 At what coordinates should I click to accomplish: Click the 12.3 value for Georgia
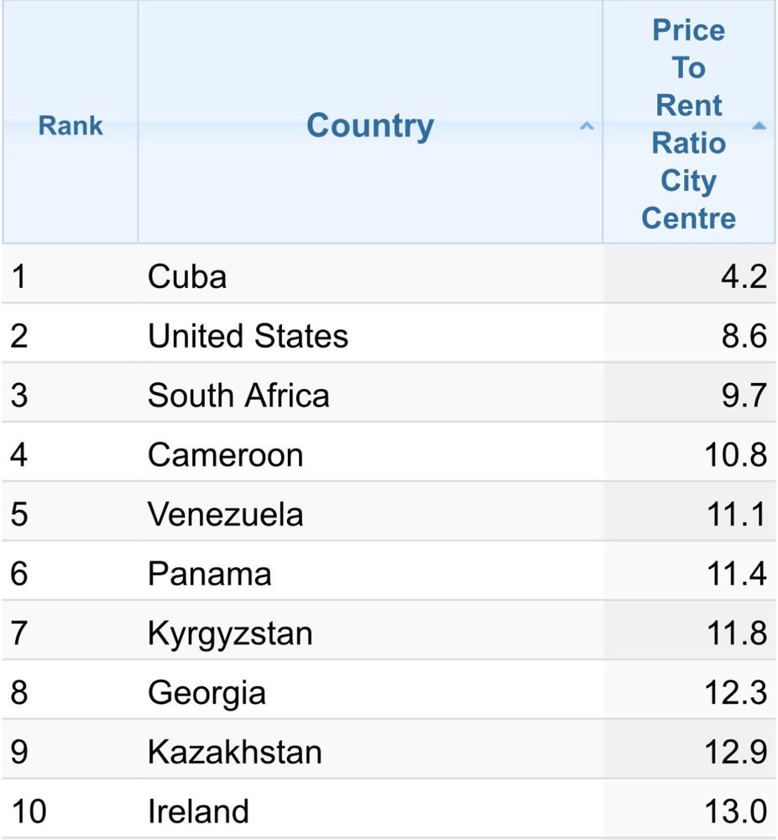736,693
